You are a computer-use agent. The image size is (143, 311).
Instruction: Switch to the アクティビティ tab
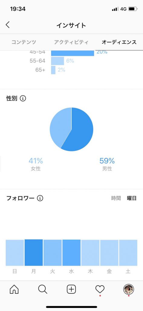pyautogui.click(x=71, y=42)
